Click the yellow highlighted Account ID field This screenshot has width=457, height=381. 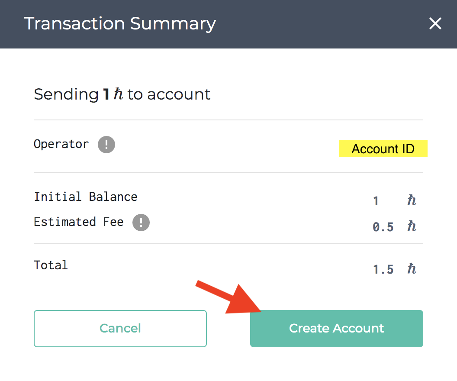click(383, 149)
